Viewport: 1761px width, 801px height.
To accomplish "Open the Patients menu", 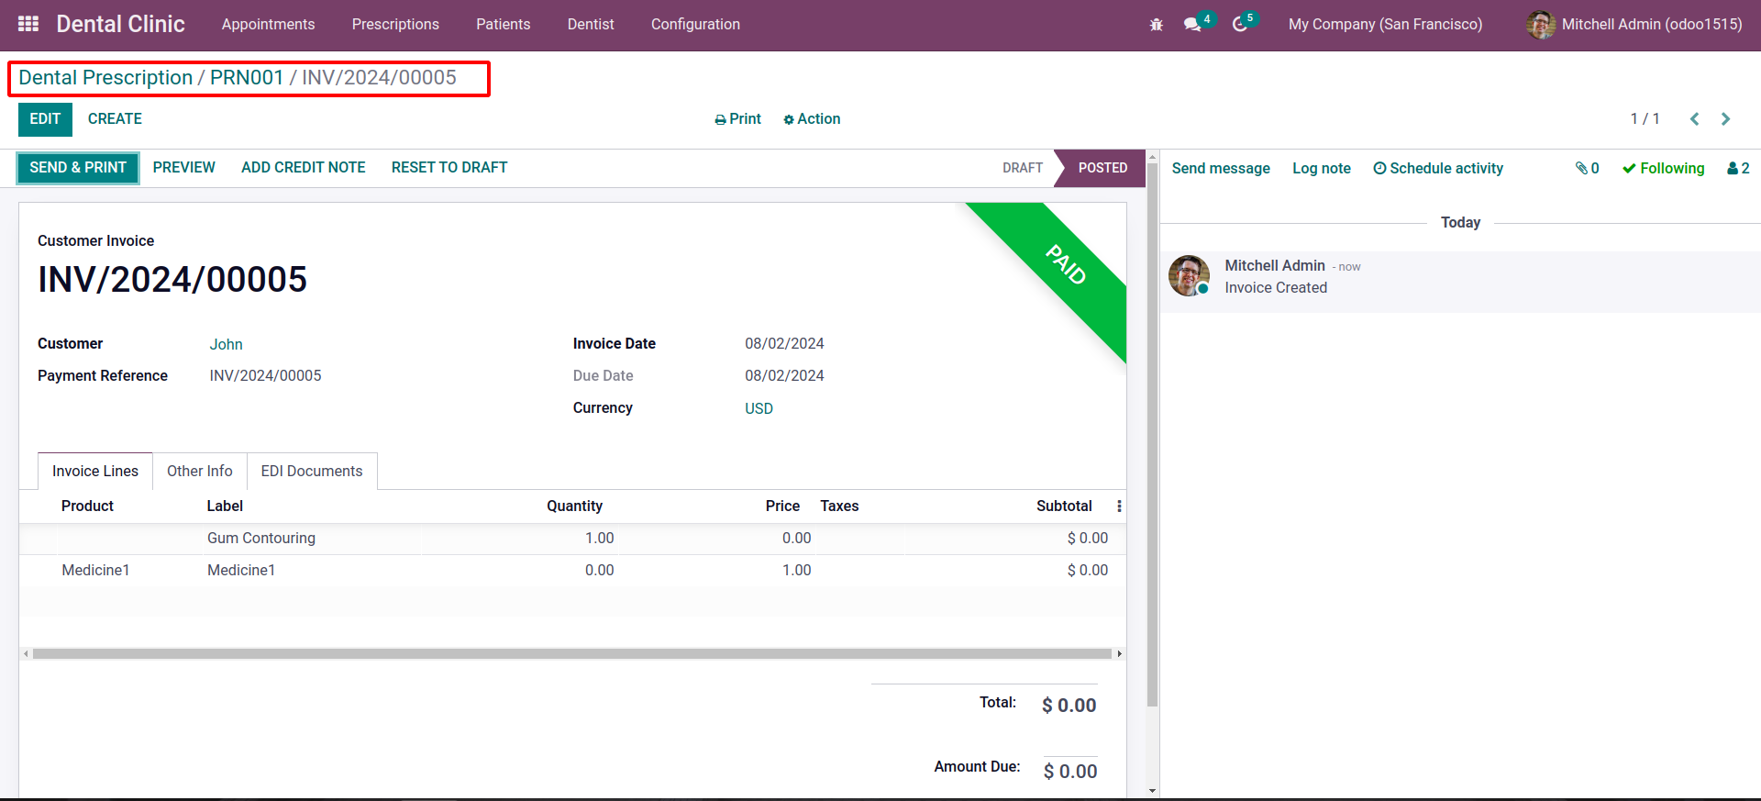I will (x=503, y=25).
